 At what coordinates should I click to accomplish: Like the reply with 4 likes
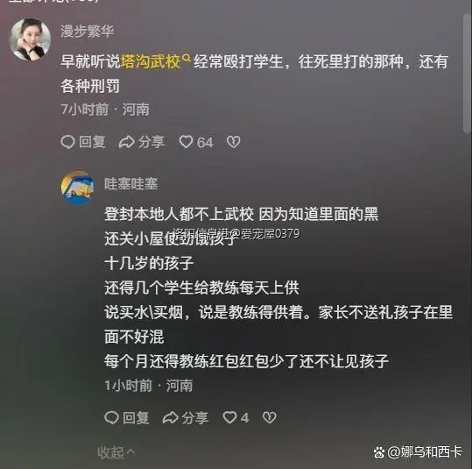[229, 417]
